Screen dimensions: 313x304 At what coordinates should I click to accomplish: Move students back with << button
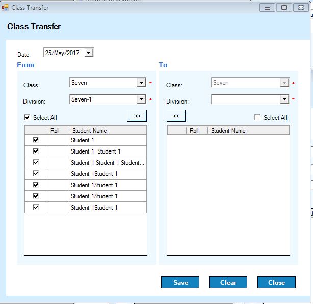click(x=176, y=116)
